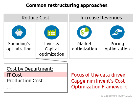The image size is (136, 100).
Task: Click the red "Focus of the data-driven" text
Action: (x=98, y=75)
